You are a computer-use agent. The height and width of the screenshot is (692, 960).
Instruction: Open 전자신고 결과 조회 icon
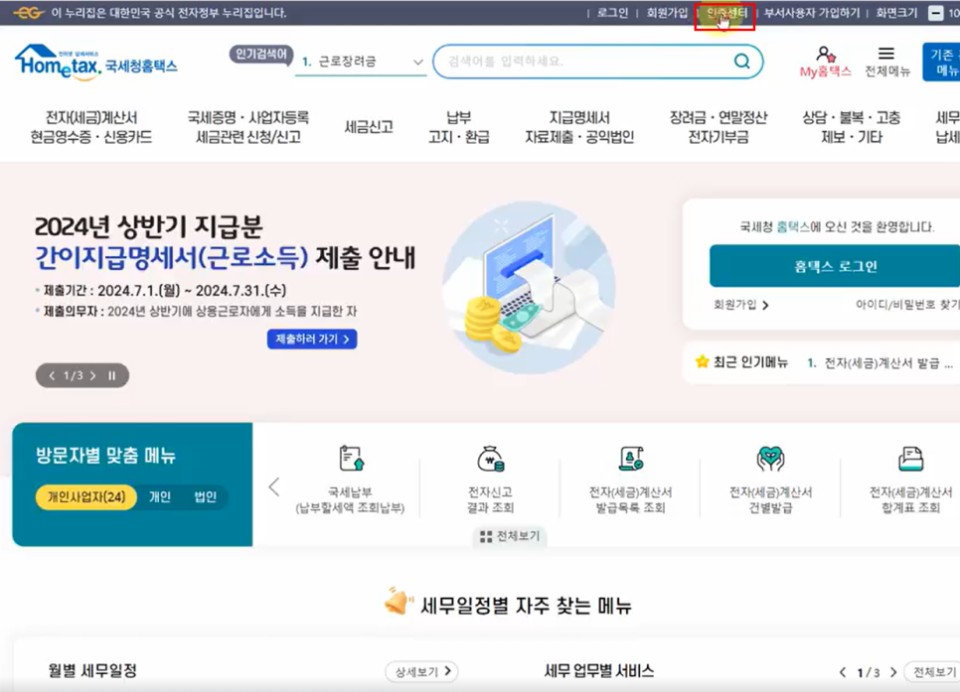pyautogui.click(x=491, y=459)
